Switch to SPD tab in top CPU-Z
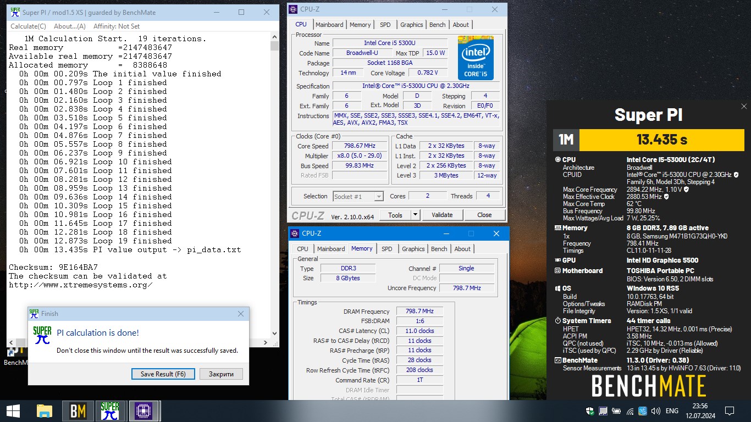Screen dimensions: 751x422 [x=385, y=25]
